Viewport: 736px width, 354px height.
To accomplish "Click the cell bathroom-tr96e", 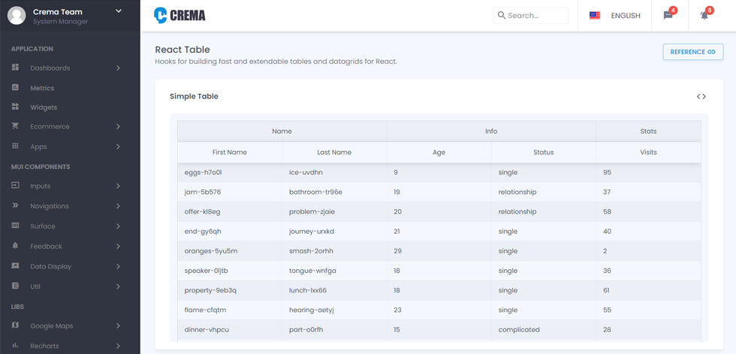I will coord(334,192).
